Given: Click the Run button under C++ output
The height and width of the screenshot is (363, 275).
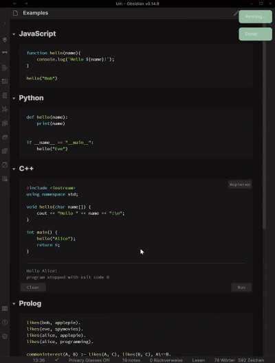Looking at the screenshot, I should (x=241, y=288).
